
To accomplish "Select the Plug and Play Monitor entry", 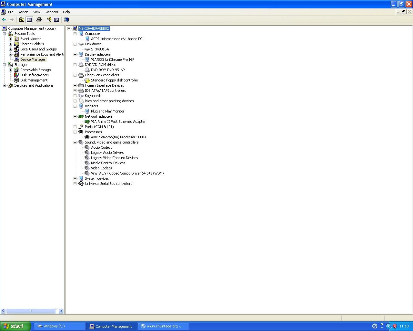I will (x=107, y=111).
